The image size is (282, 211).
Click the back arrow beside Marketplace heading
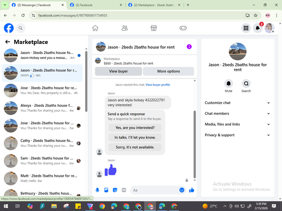click(7, 42)
